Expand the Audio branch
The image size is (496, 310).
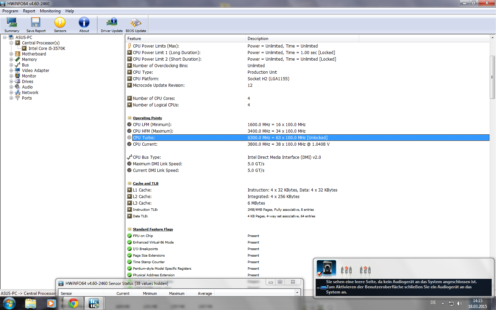[11, 87]
